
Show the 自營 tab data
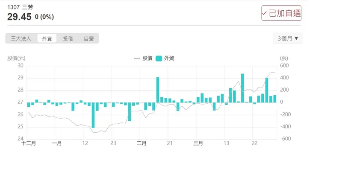[88, 38]
